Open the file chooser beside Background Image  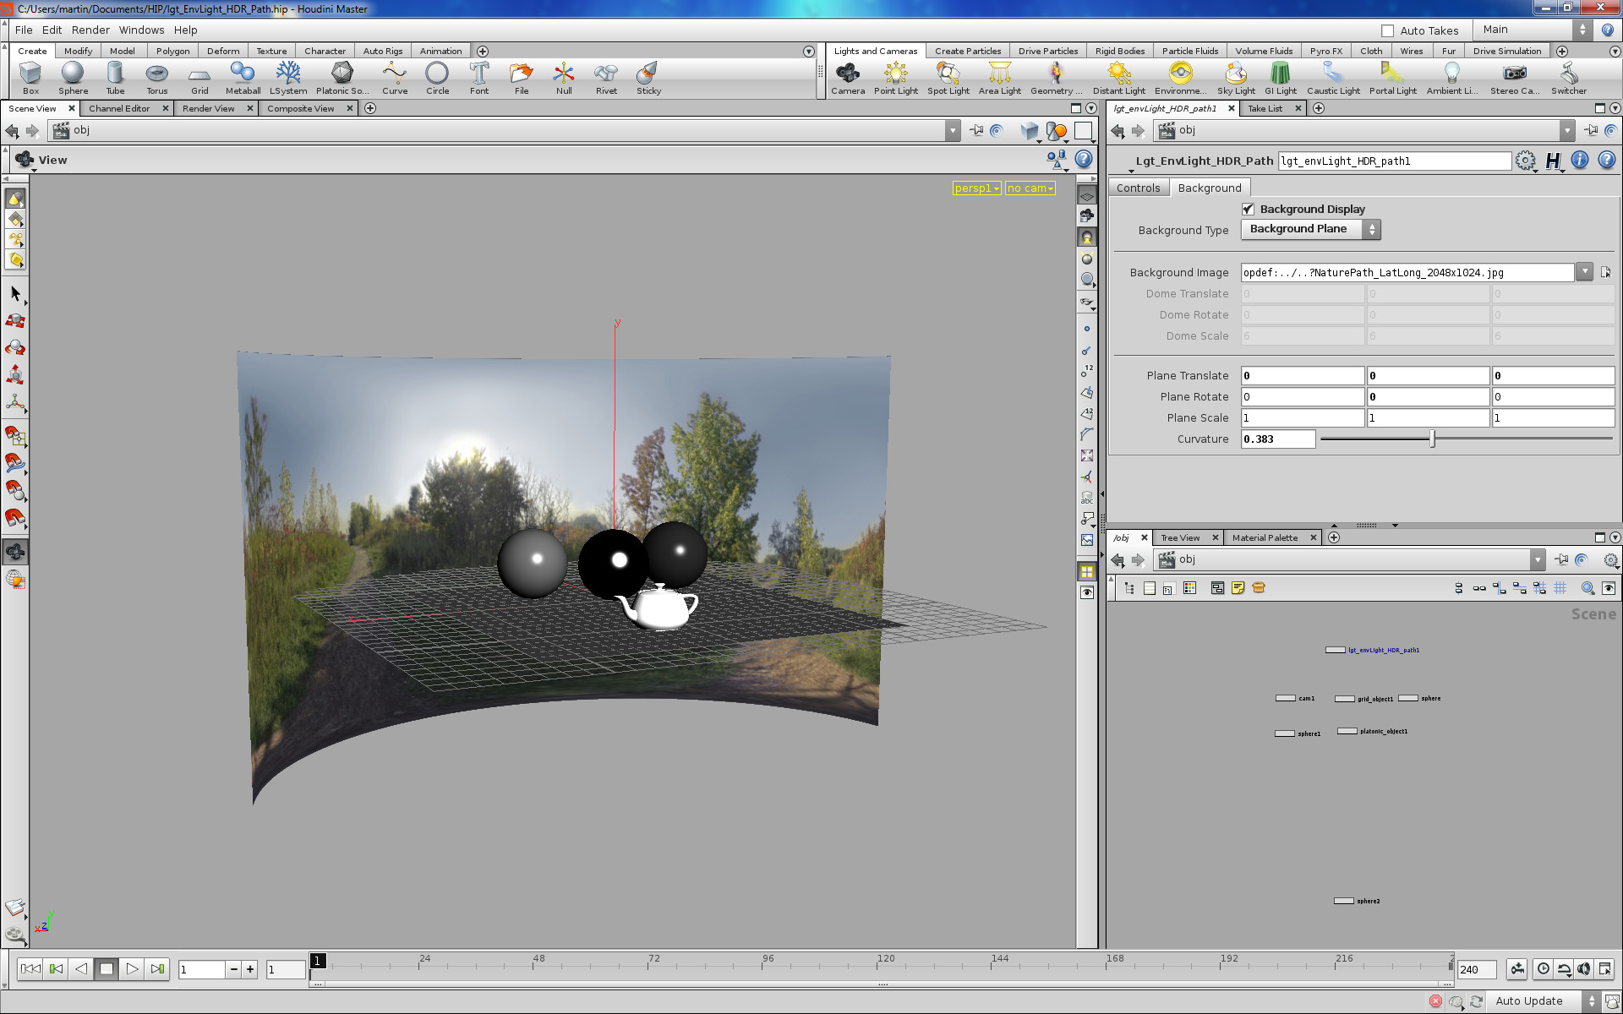[x=1606, y=272]
